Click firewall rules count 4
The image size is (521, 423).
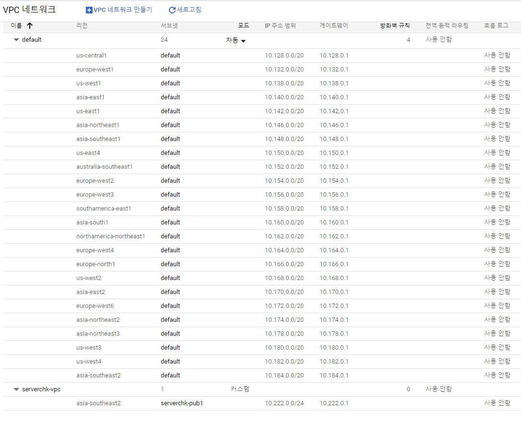[408, 40]
